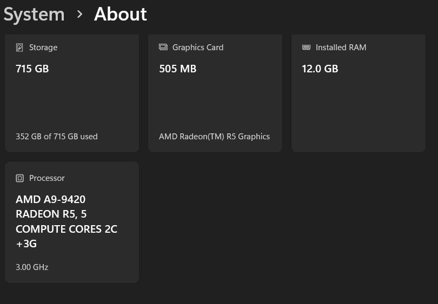Image resolution: width=438 pixels, height=304 pixels.
Task: Go back to System in the breadcrumb
Action: pos(34,15)
